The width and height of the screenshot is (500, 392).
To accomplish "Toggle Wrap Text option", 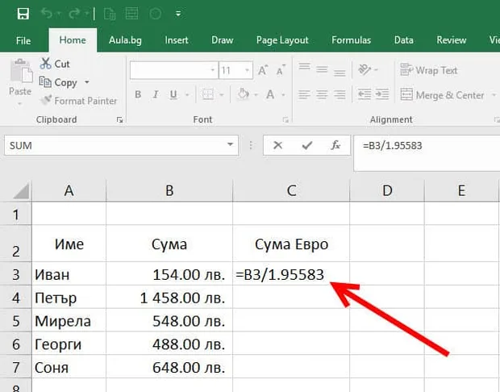I will click(x=429, y=70).
